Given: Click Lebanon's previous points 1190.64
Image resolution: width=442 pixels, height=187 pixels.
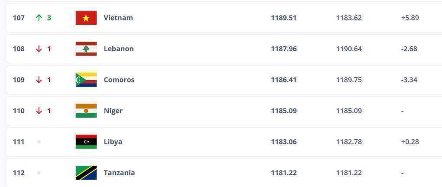Looking at the screenshot, I should [349, 49].
